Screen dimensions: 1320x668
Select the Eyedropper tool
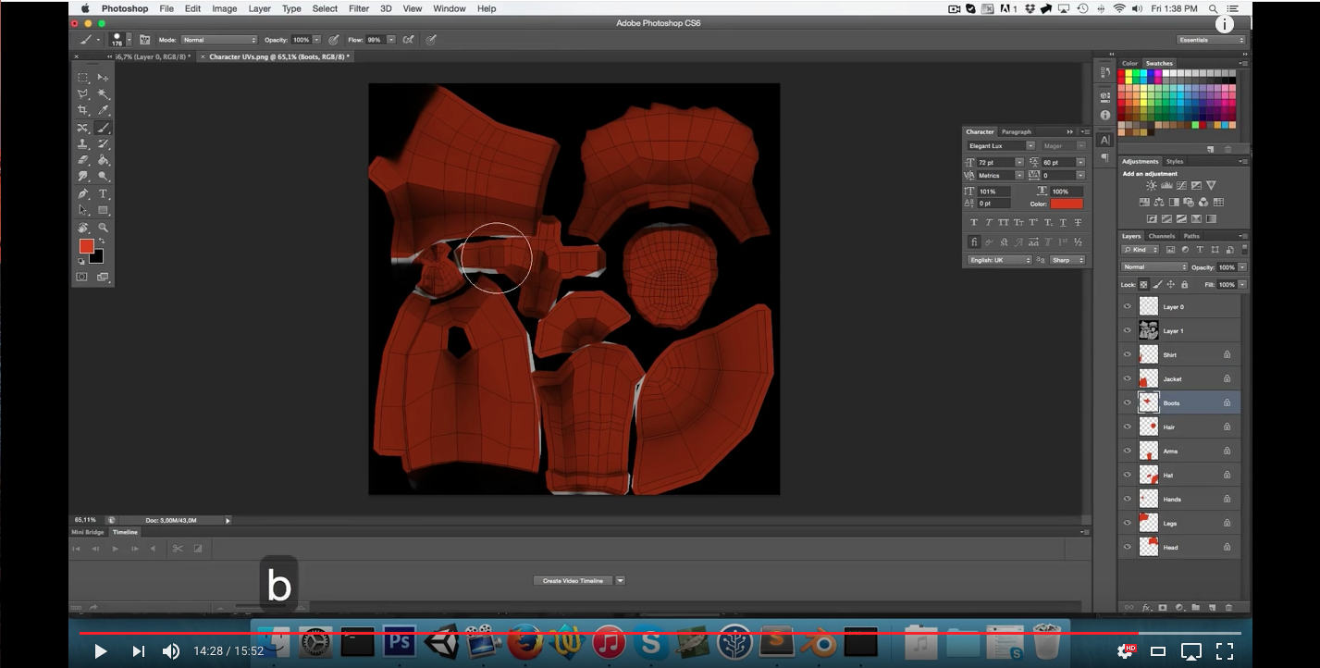point(104,111)
